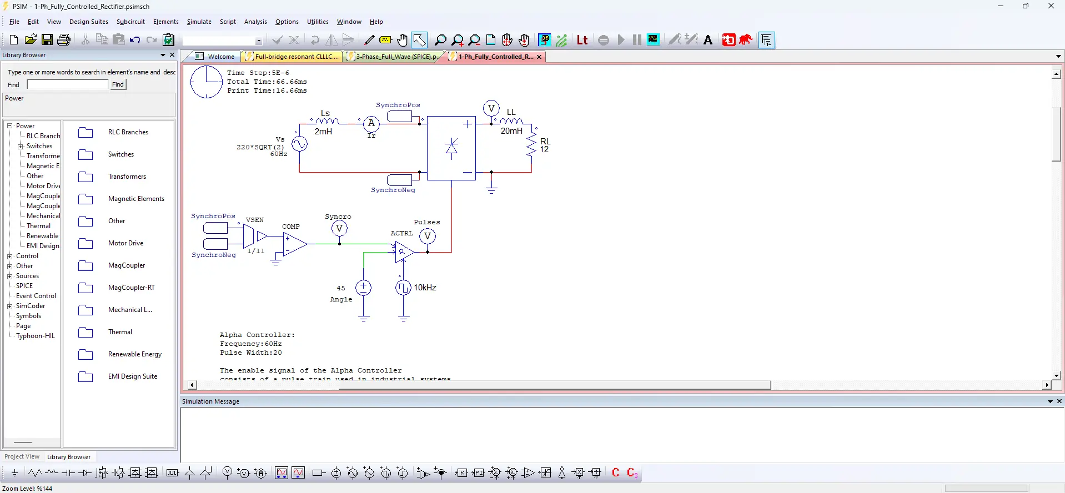This screenshot has height=493, width=1065.
Task: Expand the Control tree node
Action: [9, 256]
